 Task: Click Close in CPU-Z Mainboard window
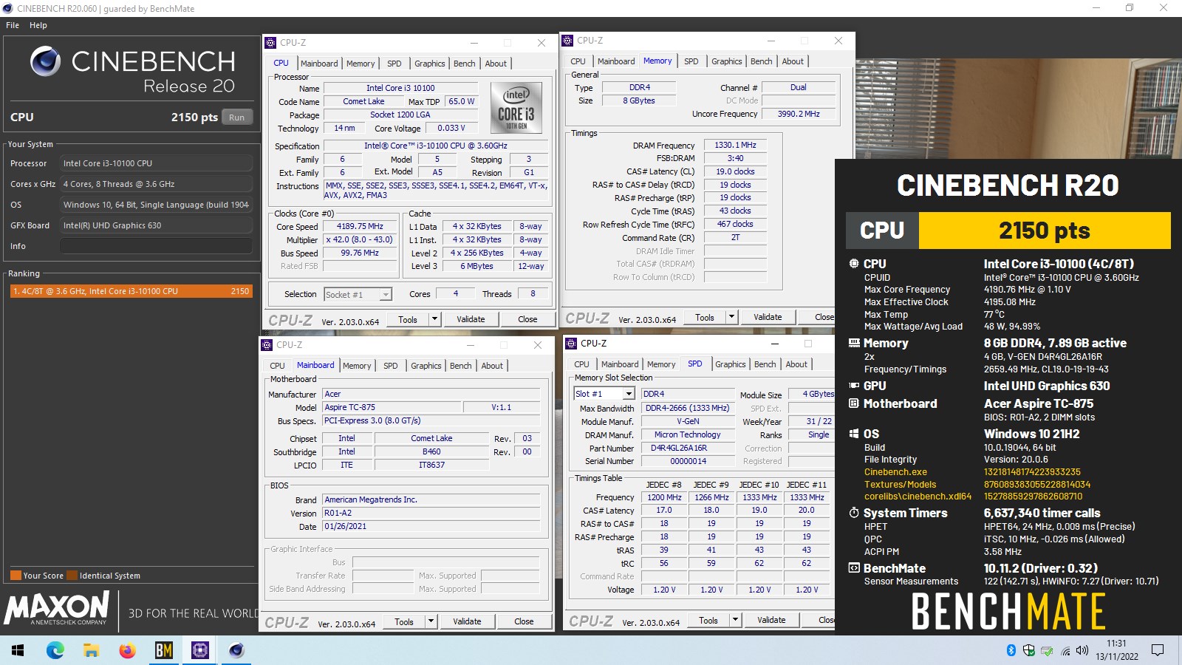click(x=524, y=621)
